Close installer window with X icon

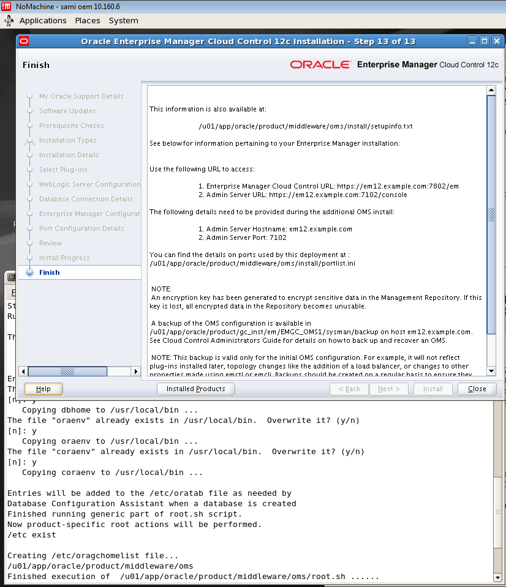point(496,41)
